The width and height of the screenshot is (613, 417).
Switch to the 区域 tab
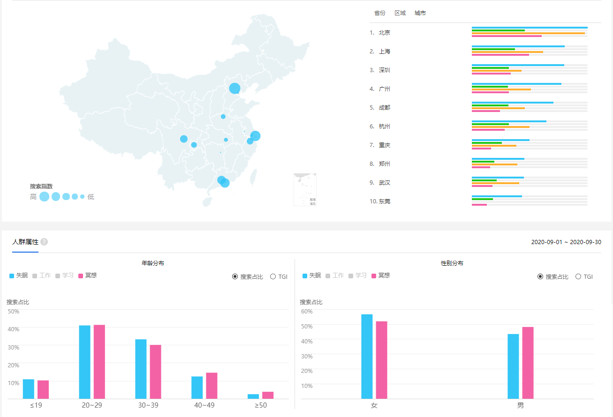(400, 13)
